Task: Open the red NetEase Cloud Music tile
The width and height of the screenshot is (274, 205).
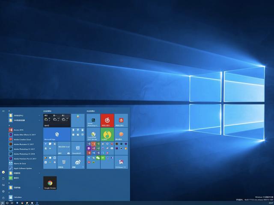Action: pyautogui.click(x=107, y=120)
